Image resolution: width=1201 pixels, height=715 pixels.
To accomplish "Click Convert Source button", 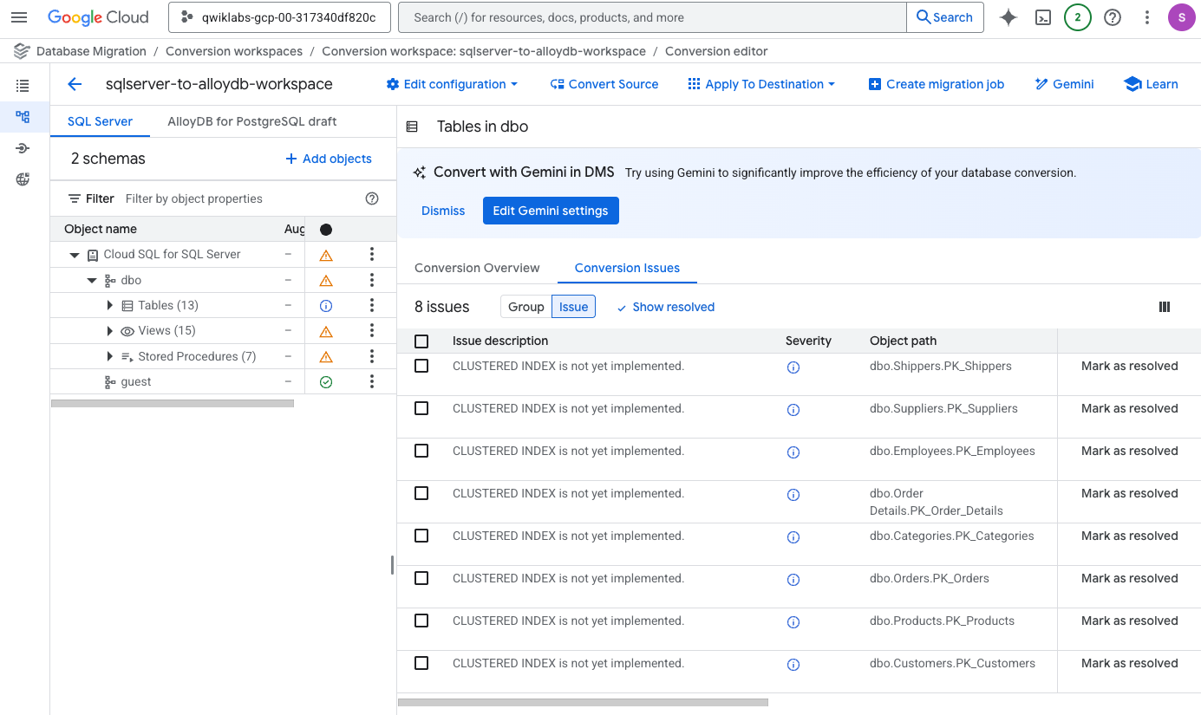I will [x=604, y=84].
